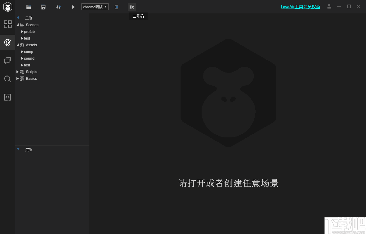366x234 pixels.
Task: Run the project with the play button
Action: 73,7
